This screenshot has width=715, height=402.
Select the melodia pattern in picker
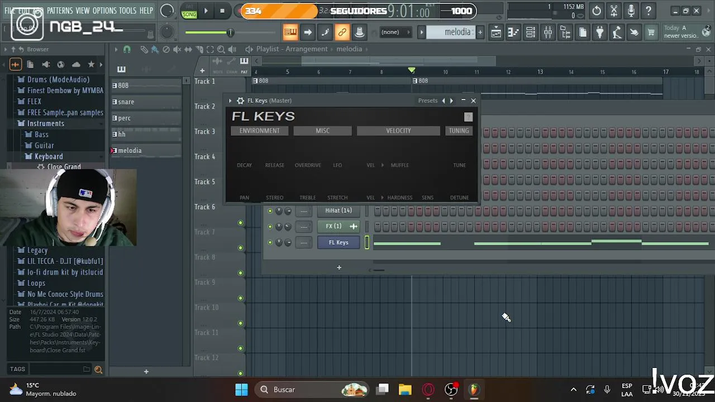pos(146,151)
